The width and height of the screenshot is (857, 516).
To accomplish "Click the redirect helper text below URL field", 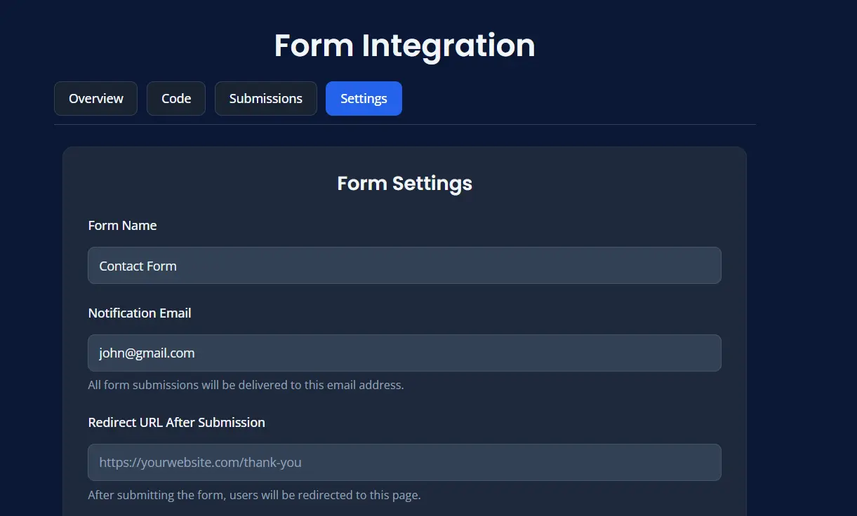I will [254, 495].
